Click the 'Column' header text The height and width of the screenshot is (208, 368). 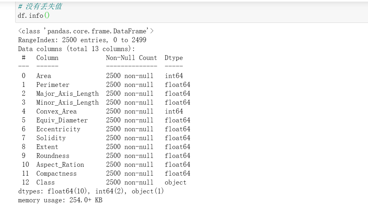[47, 58]
